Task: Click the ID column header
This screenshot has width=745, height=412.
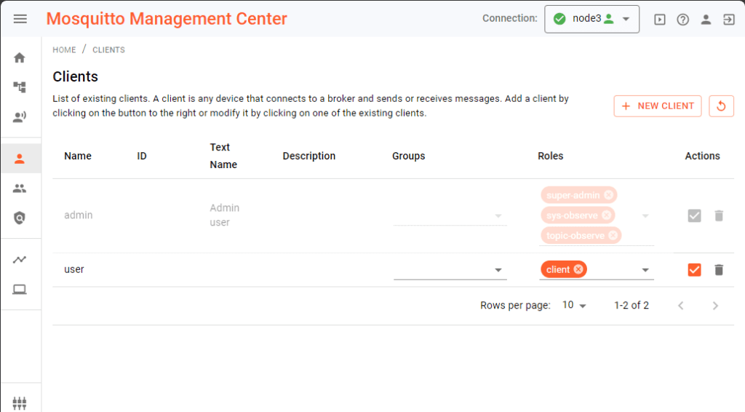Action: point(142,156)
